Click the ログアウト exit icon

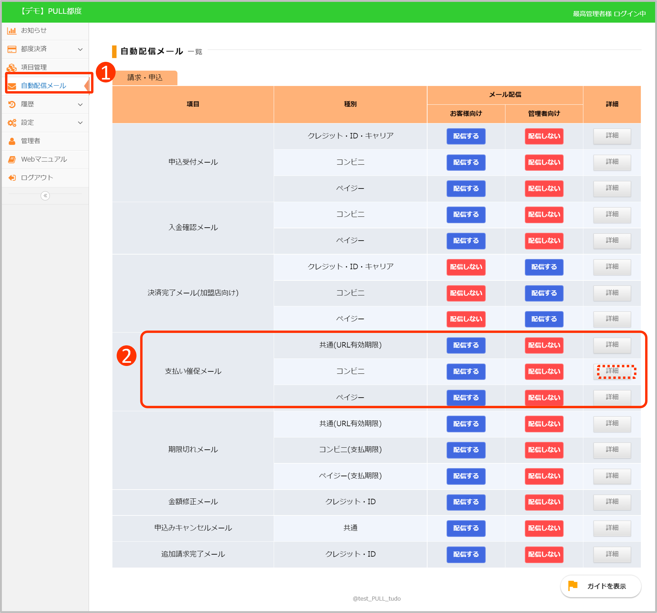click(12, 178)
